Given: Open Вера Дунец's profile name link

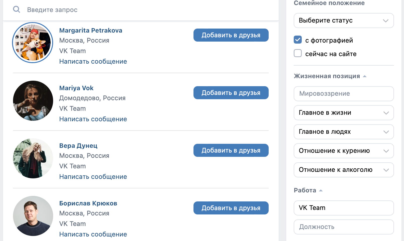Looking at the screenshot, I should [x=78, y=146].
